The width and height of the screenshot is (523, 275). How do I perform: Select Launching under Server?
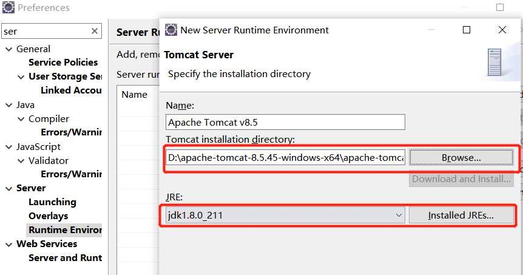(x=52, y=202)
